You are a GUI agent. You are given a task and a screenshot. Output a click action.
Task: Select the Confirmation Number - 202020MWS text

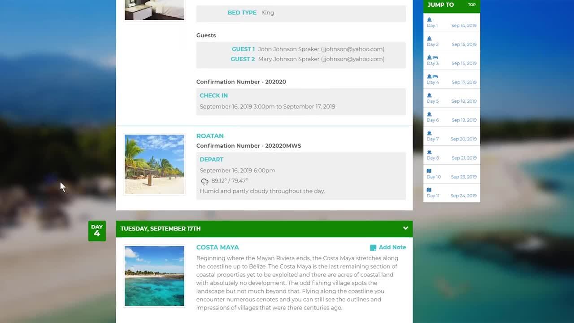[x=249, y=146]
